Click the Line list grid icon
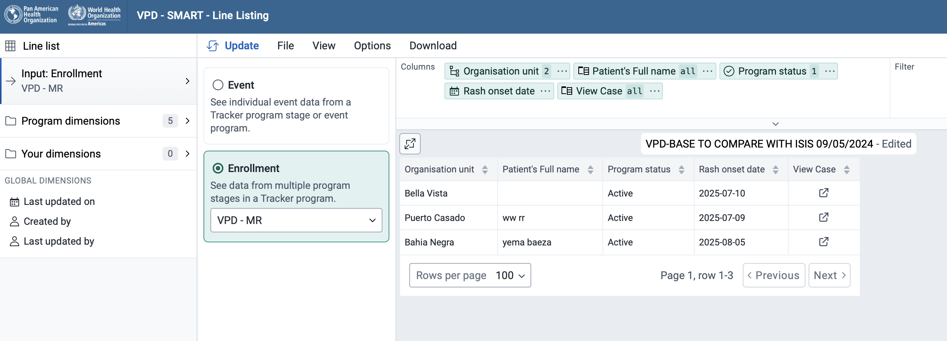The image size is (947, 341). click(x=10, y=46)
